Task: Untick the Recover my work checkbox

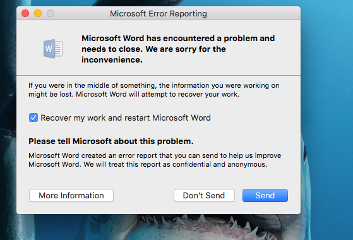Action: coord(33,117)
